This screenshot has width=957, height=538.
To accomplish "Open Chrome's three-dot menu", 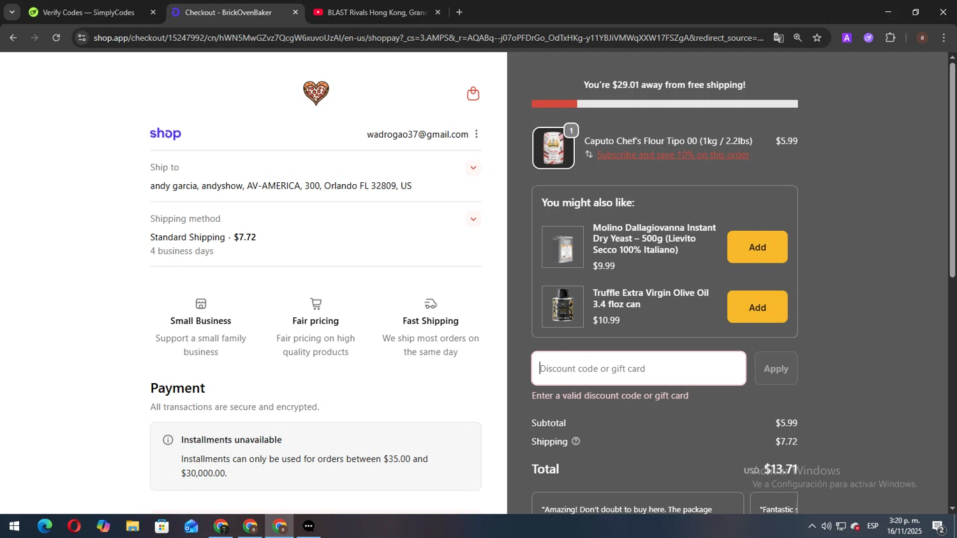I will coord(944,38).
